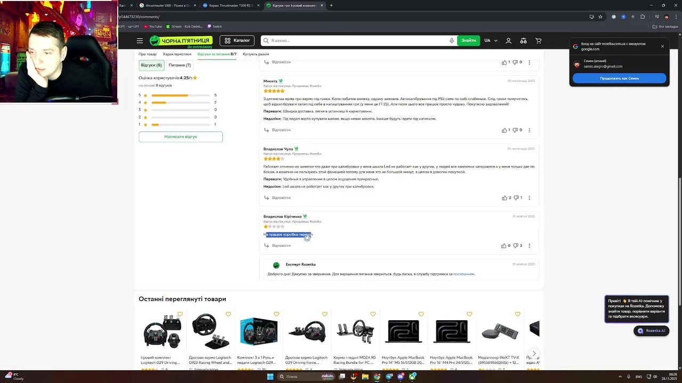Open До розпродажу link under logo

tap(199, 47)
